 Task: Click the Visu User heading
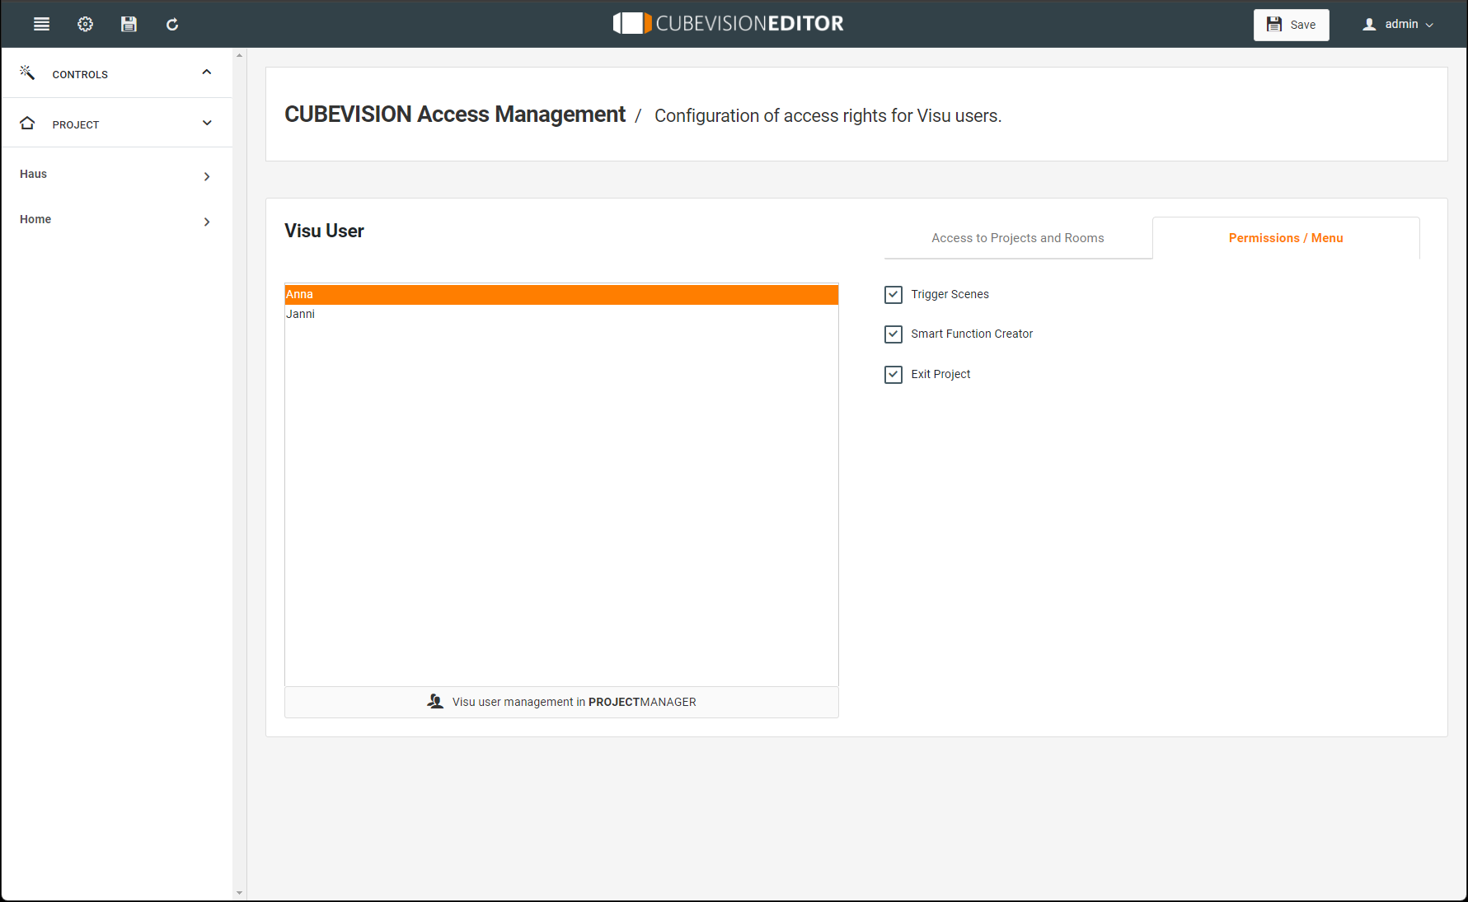[324, 231]
